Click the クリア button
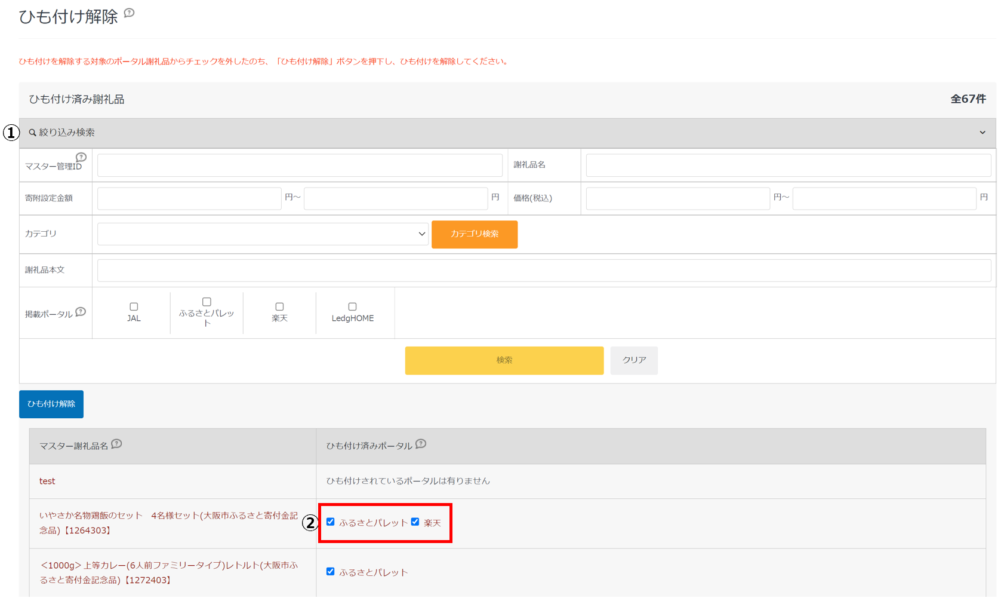The width and height of the screenshot is (1004, 604). point(634,360)
